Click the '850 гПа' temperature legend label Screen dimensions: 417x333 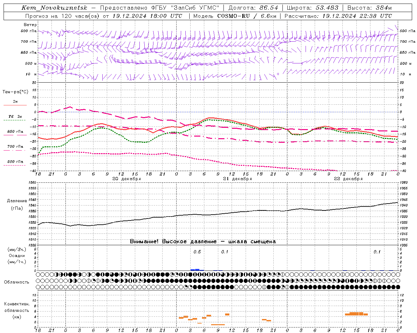tap(15, 132)
